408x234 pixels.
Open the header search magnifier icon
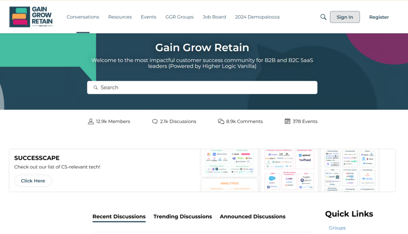[323, 17]
